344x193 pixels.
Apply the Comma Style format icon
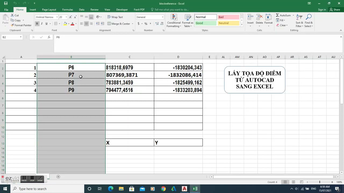click(150, 24)
